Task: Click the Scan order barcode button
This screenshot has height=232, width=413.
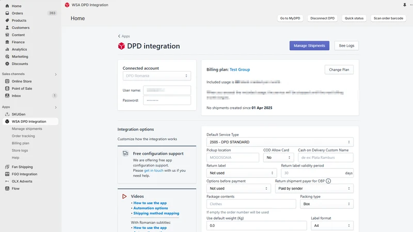Action: tap(388, 18)
